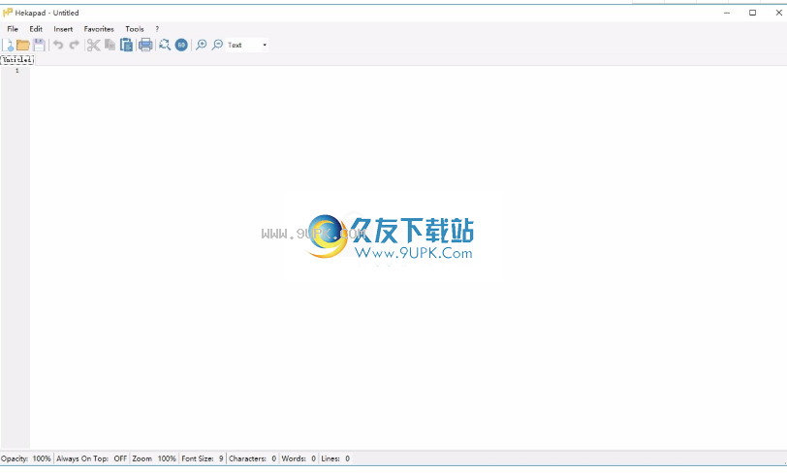The width and height of the screenshot is (787, 473).
Task: Zoom in with the magnifier plus icon
Action: 202,46
